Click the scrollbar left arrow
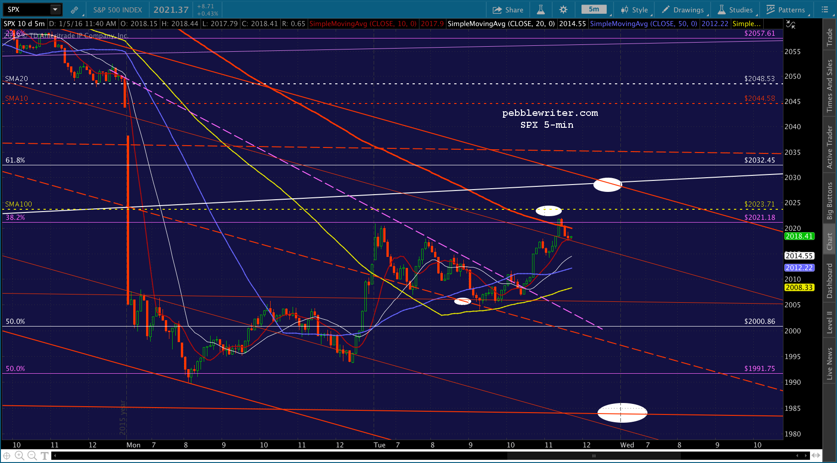This screenshot has height=463, width=837. pos(54,455)
